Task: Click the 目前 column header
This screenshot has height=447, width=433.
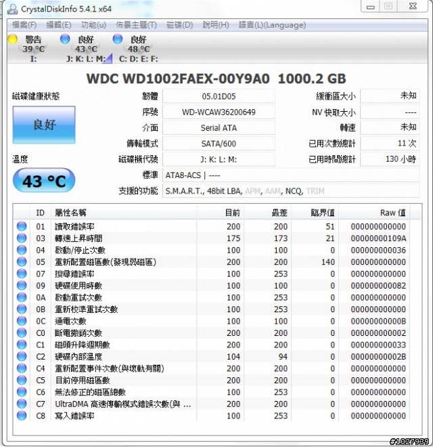Action: (220, 213)
